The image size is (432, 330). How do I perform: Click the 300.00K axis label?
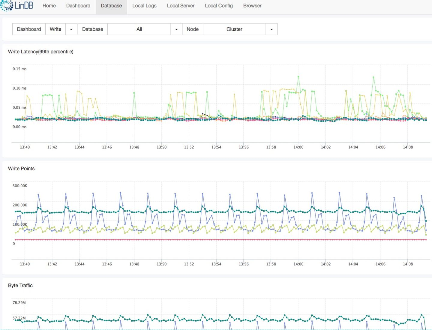(x=20, y=186)
